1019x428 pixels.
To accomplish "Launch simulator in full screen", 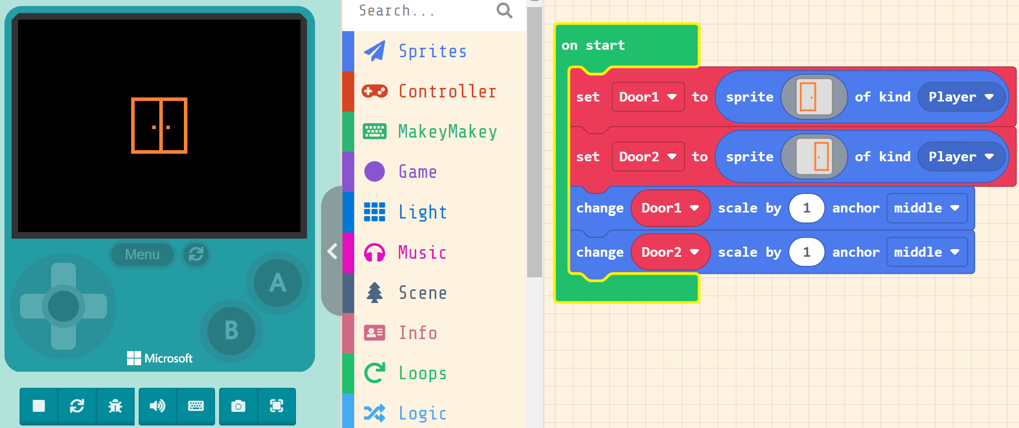I will click(x=277, y=406).
